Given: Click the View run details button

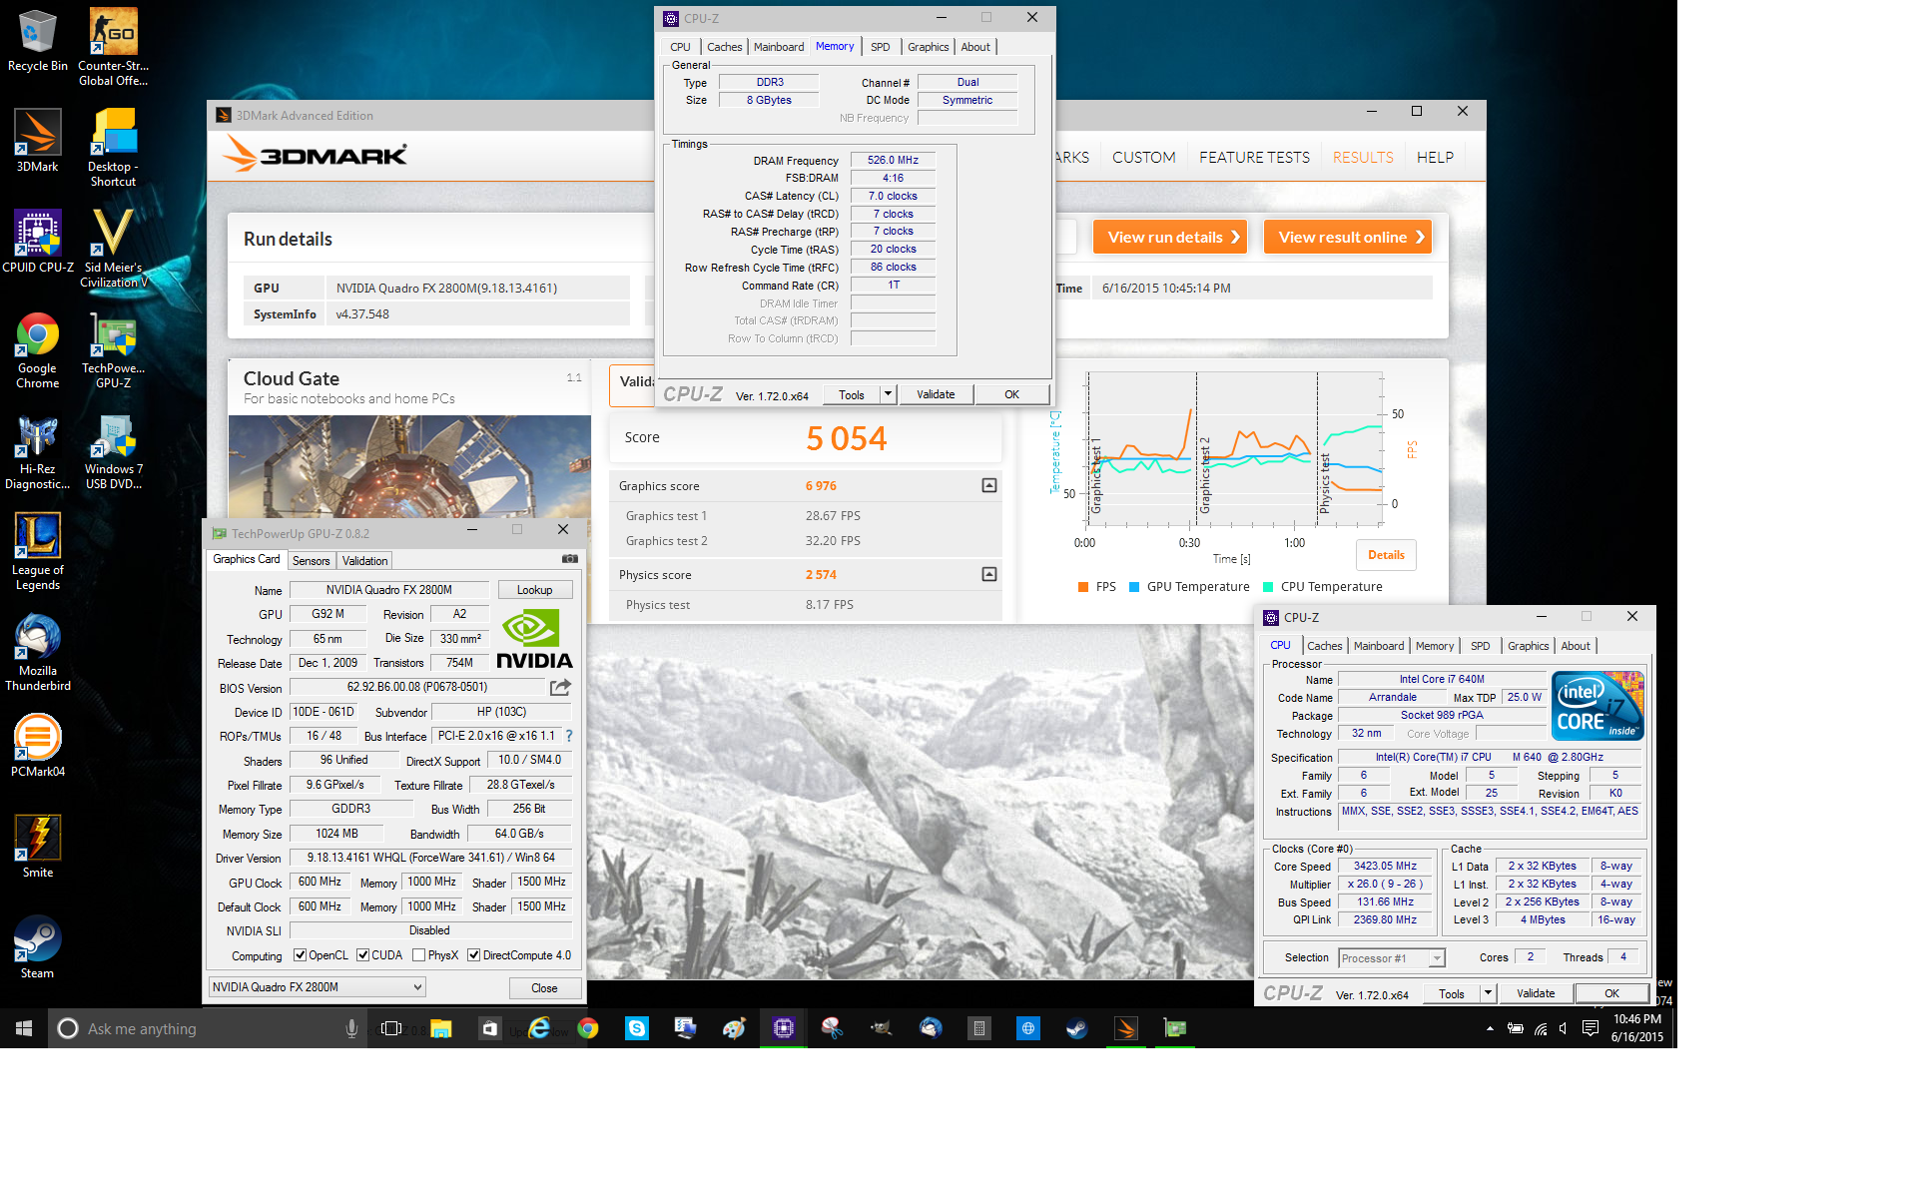Looking at the screenshot, I should pyautogui.click(x=1170, y=238).
